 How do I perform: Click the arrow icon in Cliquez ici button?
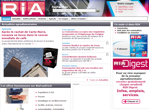point(125,101)
